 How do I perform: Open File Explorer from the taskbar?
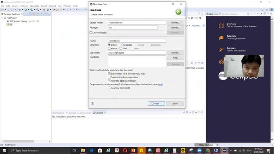[x=83, y=150]
